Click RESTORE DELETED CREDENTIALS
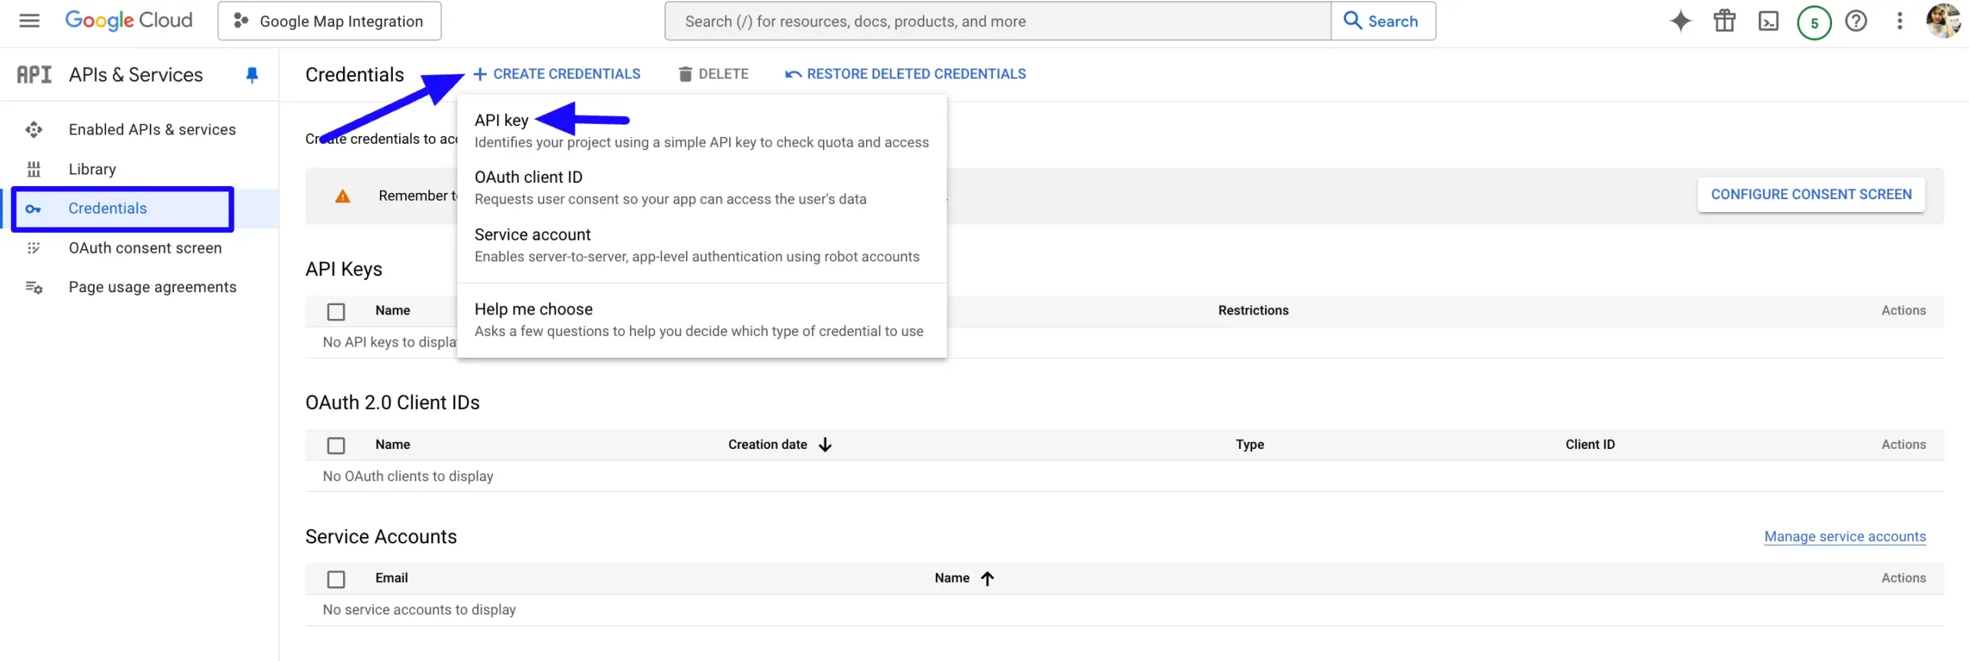 [x=905, y=74]
